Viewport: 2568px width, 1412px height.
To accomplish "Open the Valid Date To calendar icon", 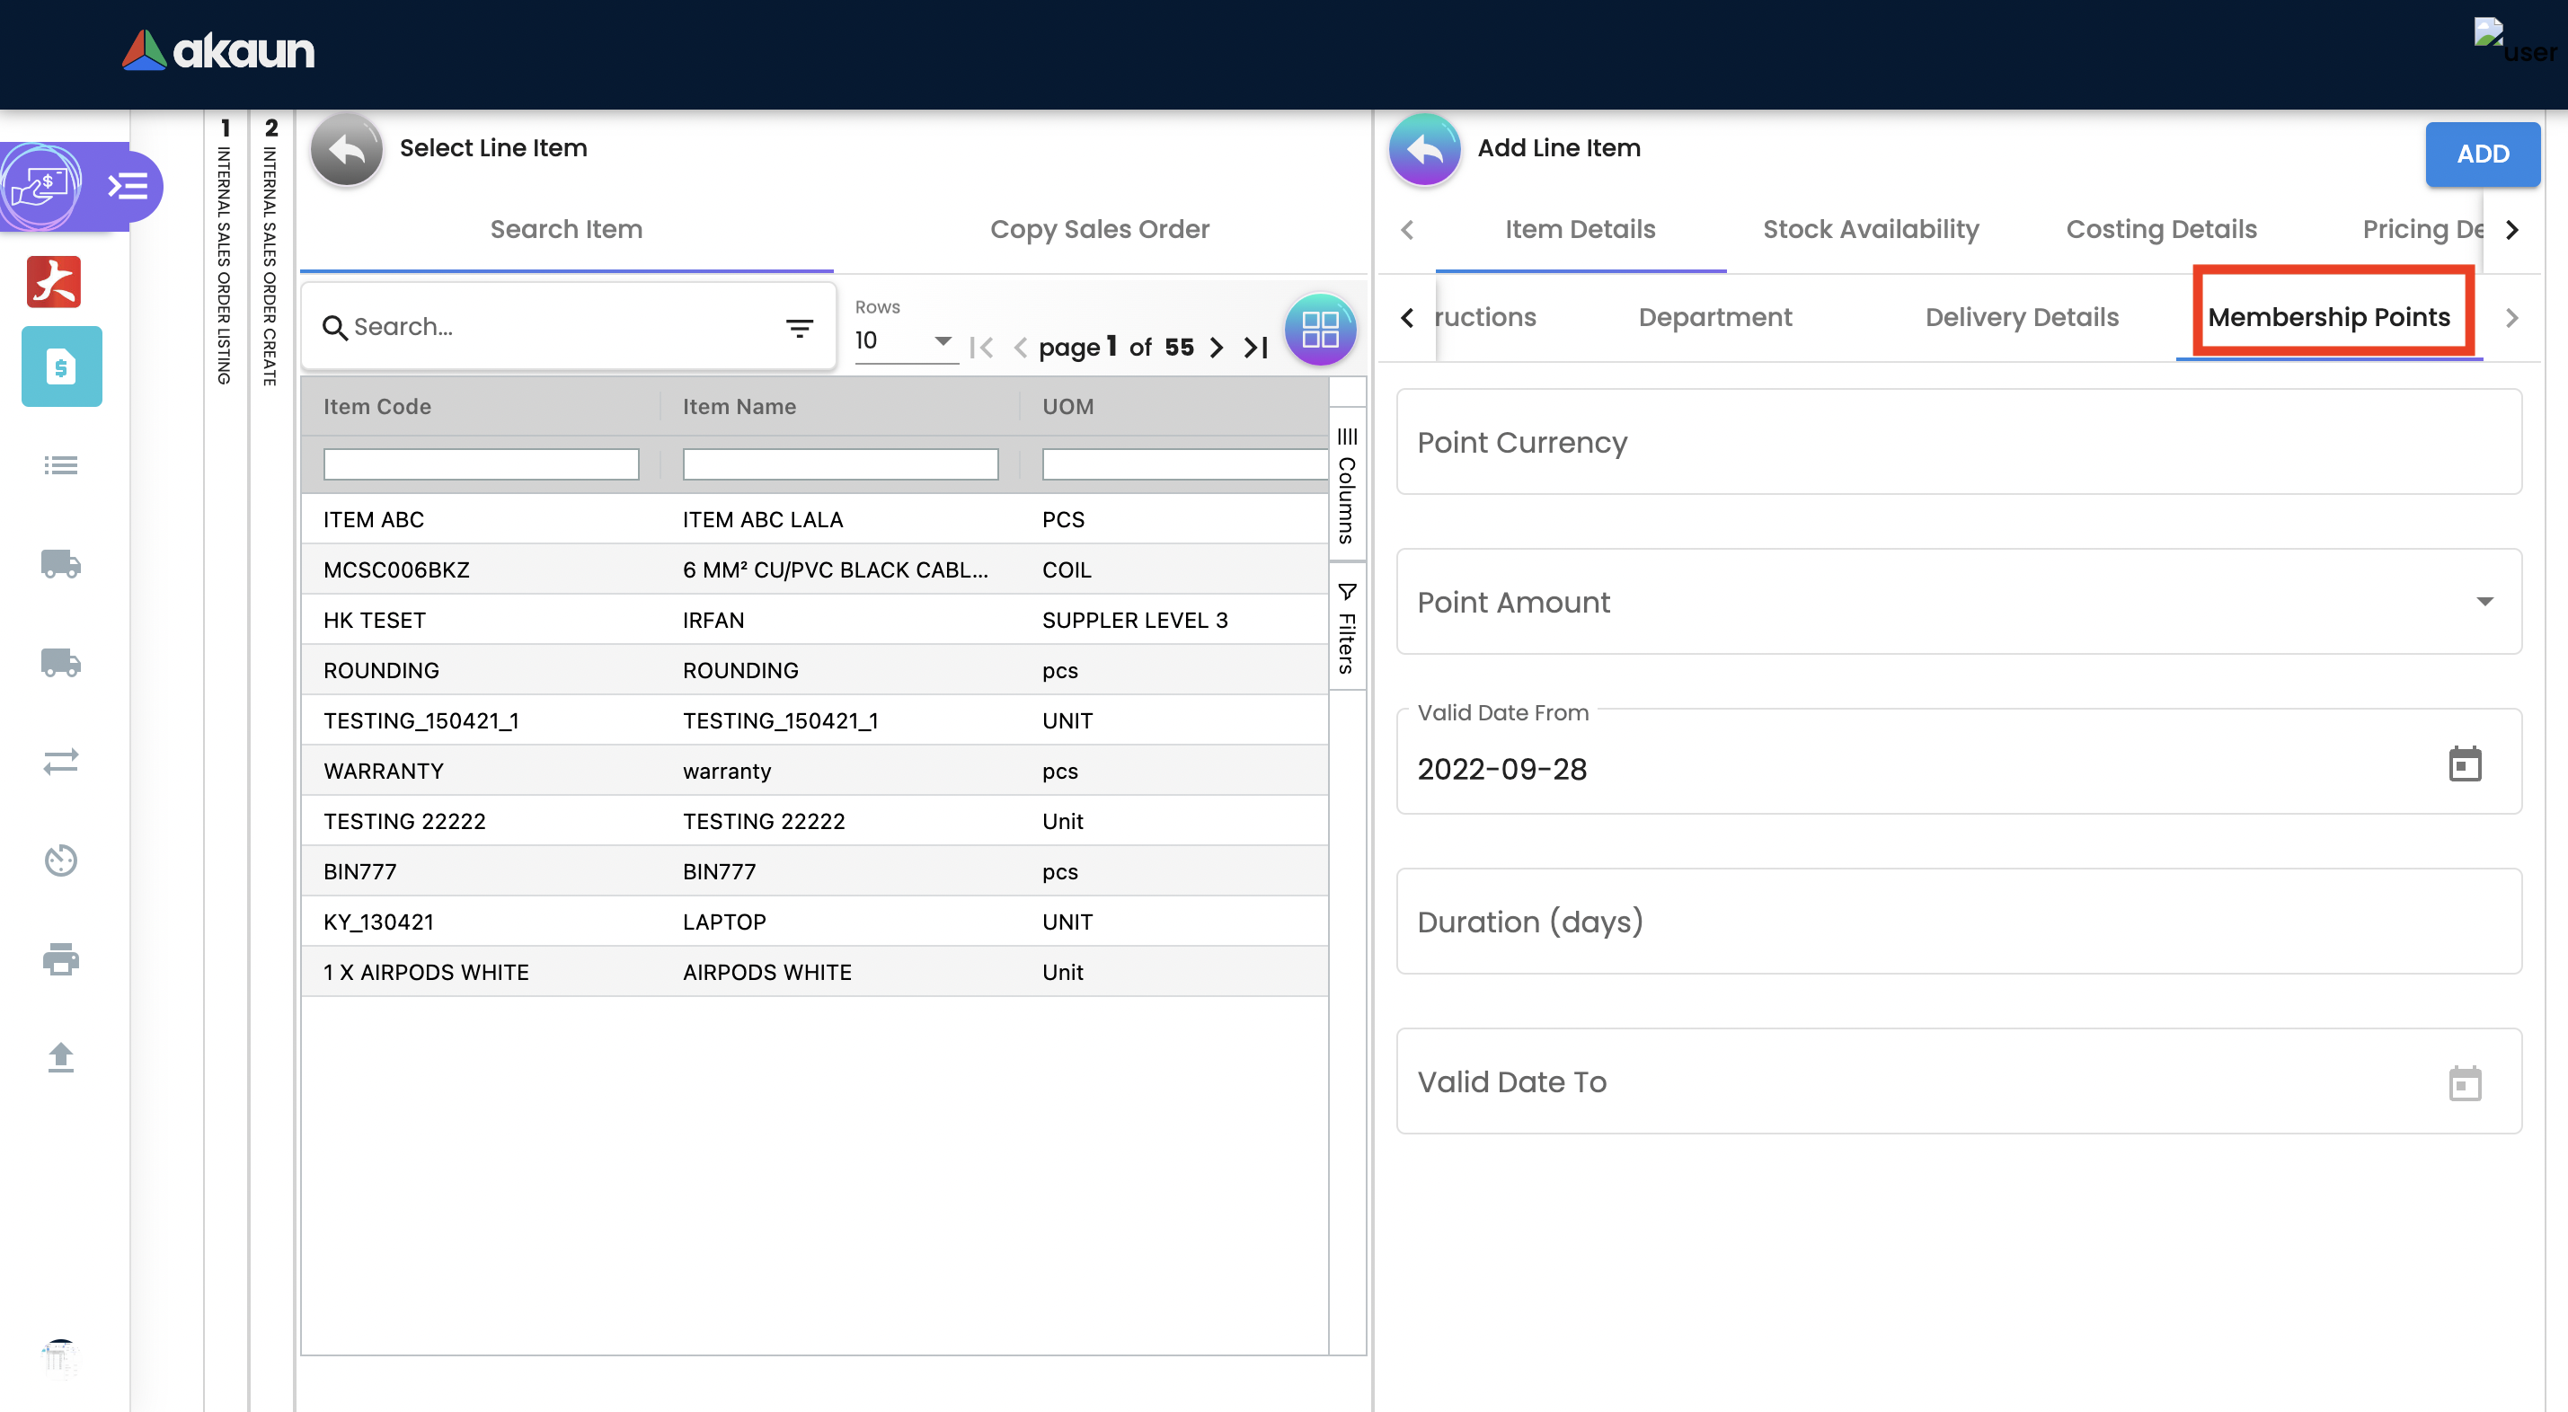I will [x=2464, y=1082].
